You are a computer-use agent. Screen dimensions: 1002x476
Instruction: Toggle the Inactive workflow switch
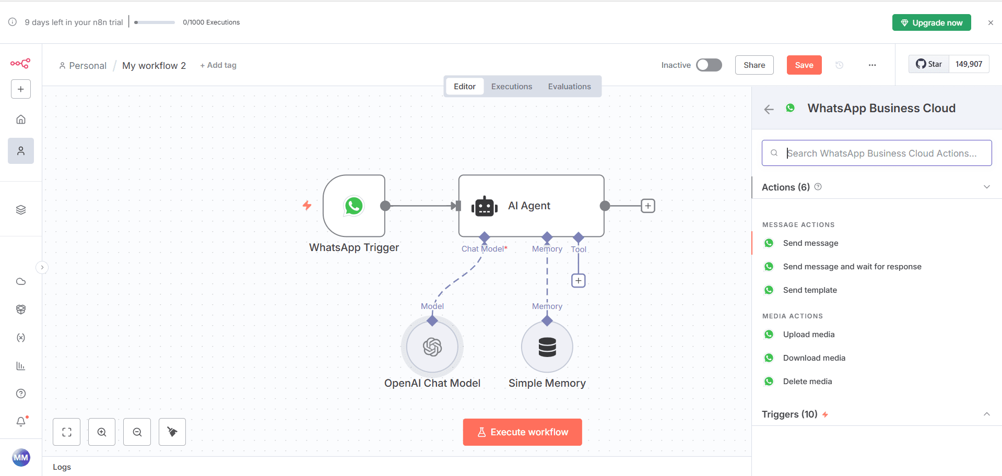[709, 65]
